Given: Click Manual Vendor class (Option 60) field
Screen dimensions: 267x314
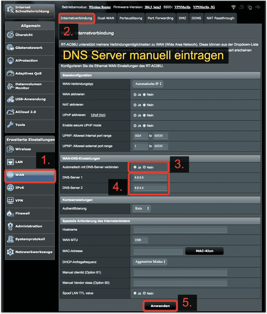Looking at the screenshot, I should (180, 283).
